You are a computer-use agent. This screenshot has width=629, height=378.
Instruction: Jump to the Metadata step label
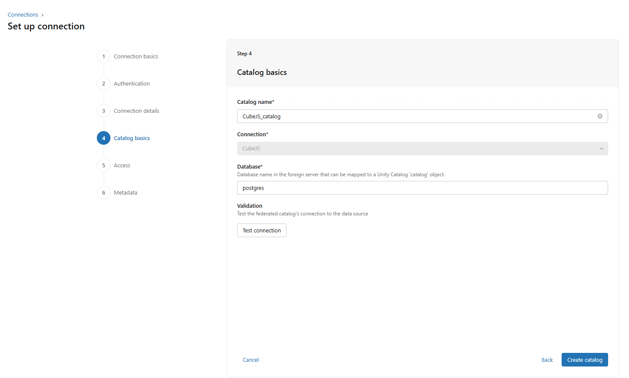[125, 192]
